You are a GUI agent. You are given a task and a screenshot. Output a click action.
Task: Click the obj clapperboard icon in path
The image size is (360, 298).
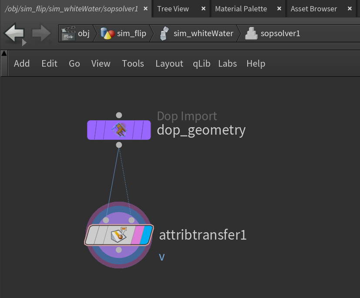click(x=68, y=34)
